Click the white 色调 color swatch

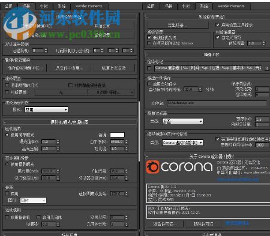[x=117, y=135]
